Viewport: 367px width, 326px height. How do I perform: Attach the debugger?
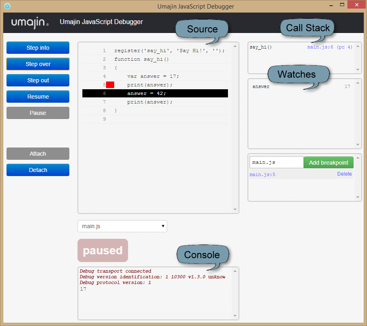pos(38,154)
